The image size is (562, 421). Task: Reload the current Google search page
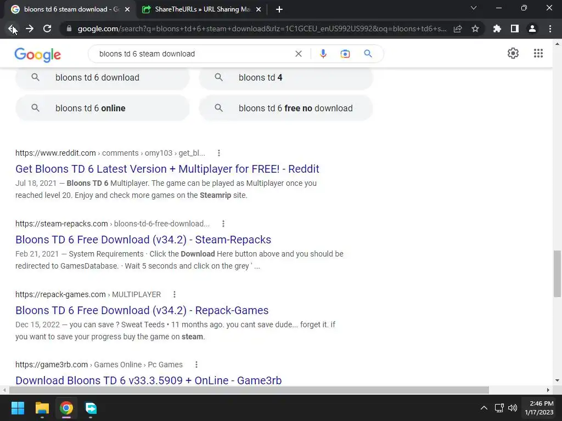coord(47,29)
